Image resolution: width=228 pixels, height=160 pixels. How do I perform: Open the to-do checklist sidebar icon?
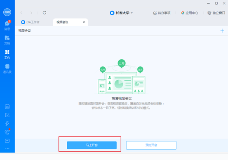7,115
